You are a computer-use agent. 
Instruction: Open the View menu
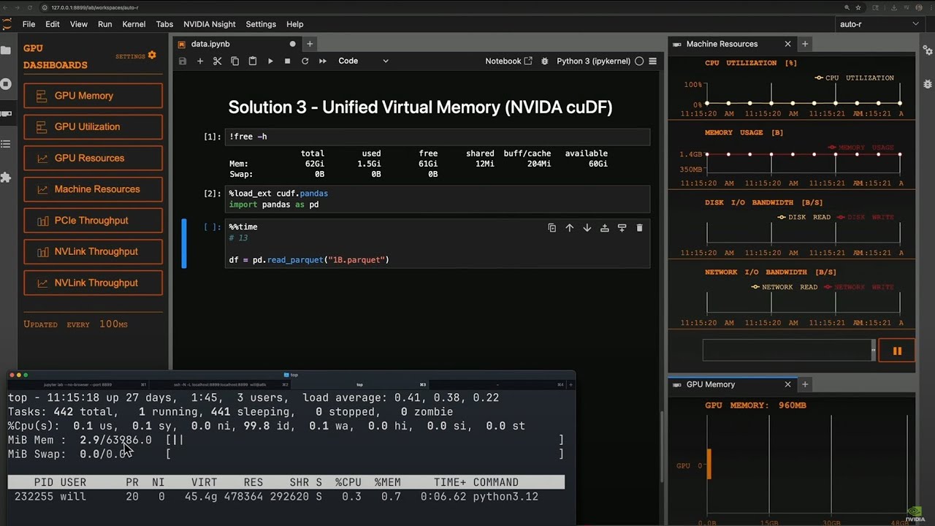point(79,24)
